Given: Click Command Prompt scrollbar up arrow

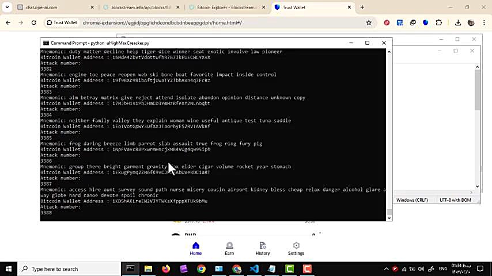Looking at the screenshot, I should (x=389, y=52).
